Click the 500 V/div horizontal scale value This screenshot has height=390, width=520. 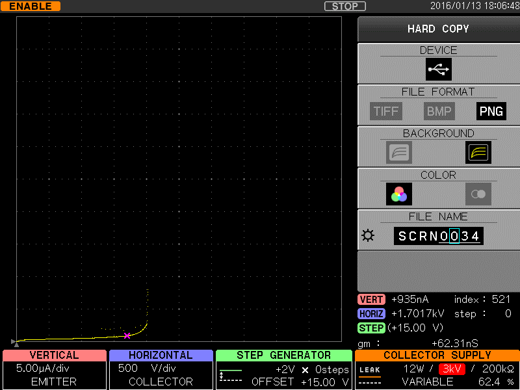click(x=147, y=368)
